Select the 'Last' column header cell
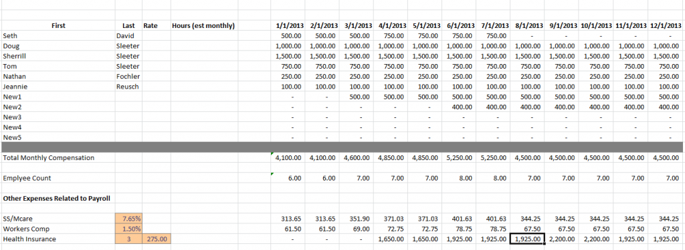Screen dimensions: 685x250 point(128,26)
